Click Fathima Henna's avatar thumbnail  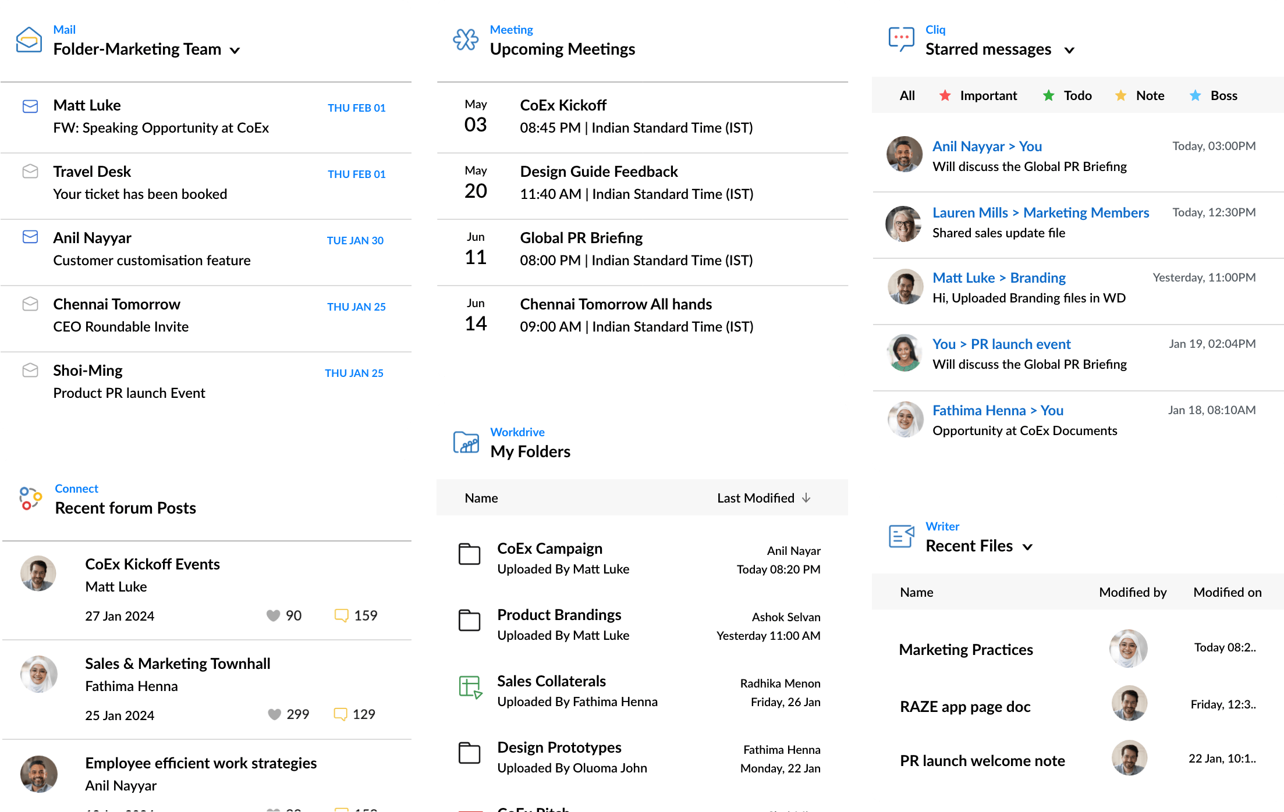(x=905, y=419)
